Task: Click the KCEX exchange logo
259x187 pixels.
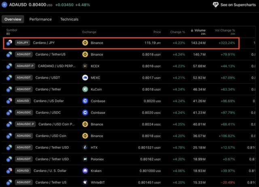Action: pos(85,66)
